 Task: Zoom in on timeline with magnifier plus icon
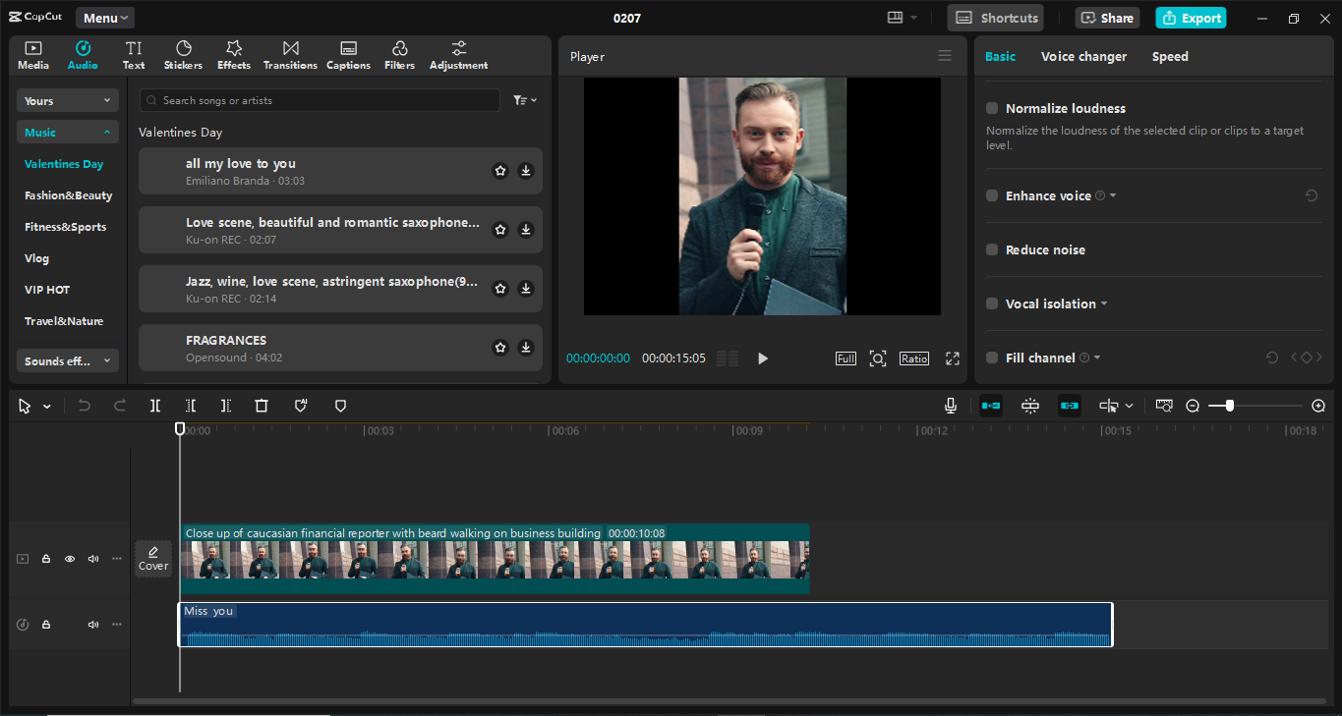pos(1318,405)
